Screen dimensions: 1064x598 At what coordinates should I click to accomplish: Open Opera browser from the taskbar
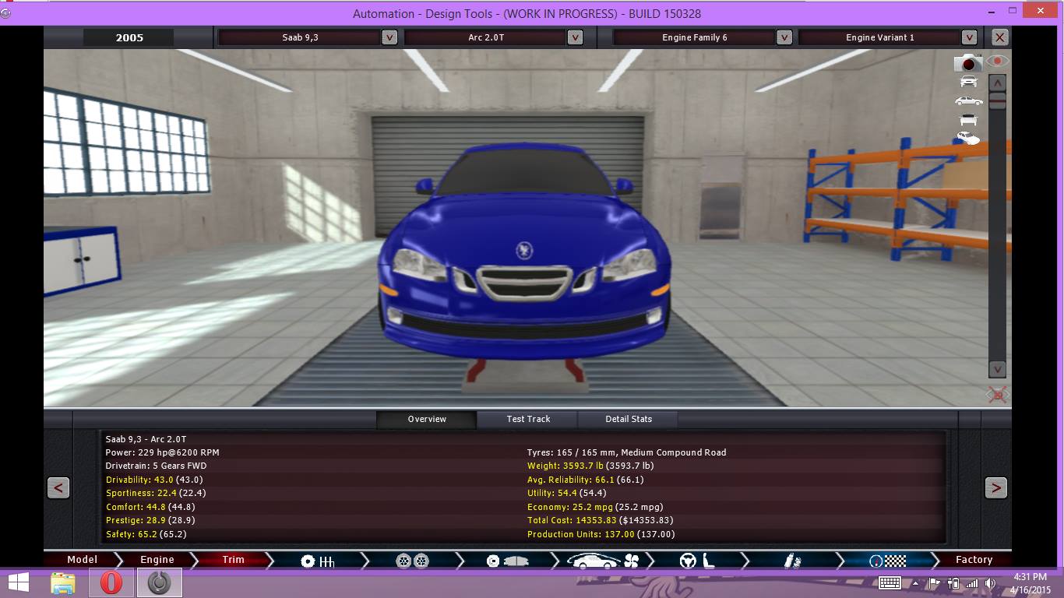(x=111, y=582)
